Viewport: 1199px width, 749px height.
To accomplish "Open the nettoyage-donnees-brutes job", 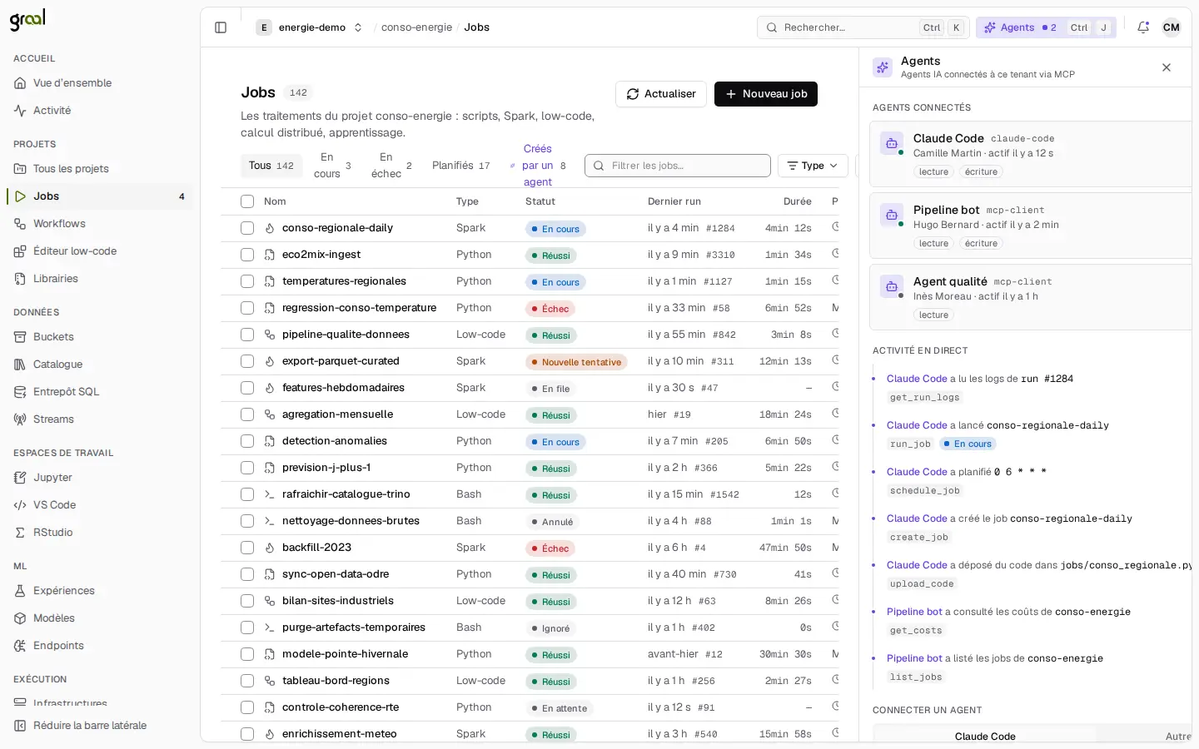I will point(351,521).
